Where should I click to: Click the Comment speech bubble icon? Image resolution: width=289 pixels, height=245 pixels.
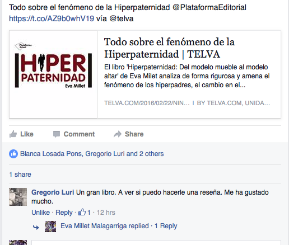tap(57, 134)
